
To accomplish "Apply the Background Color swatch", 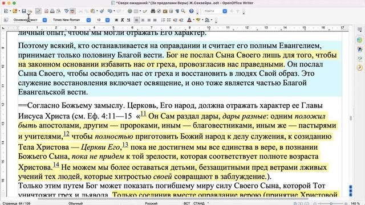I will tap(207, 20).
